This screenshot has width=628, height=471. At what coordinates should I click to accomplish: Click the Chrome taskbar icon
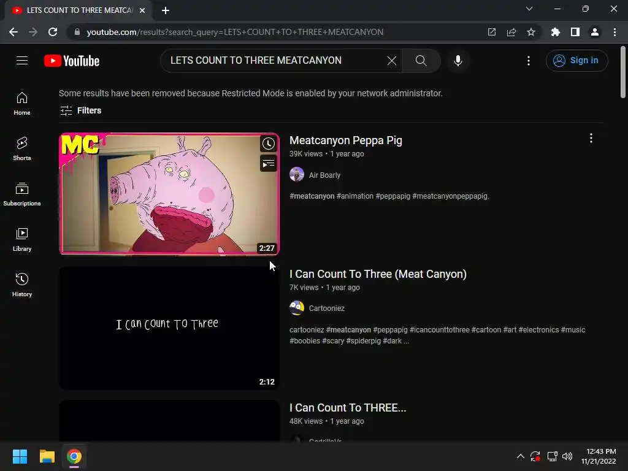pos(74,456)
